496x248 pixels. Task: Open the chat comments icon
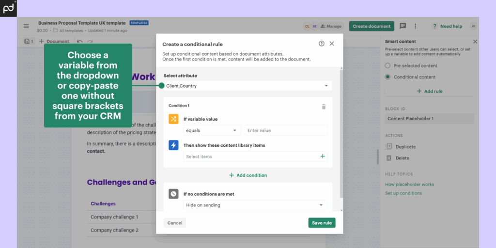pos(403,26)
